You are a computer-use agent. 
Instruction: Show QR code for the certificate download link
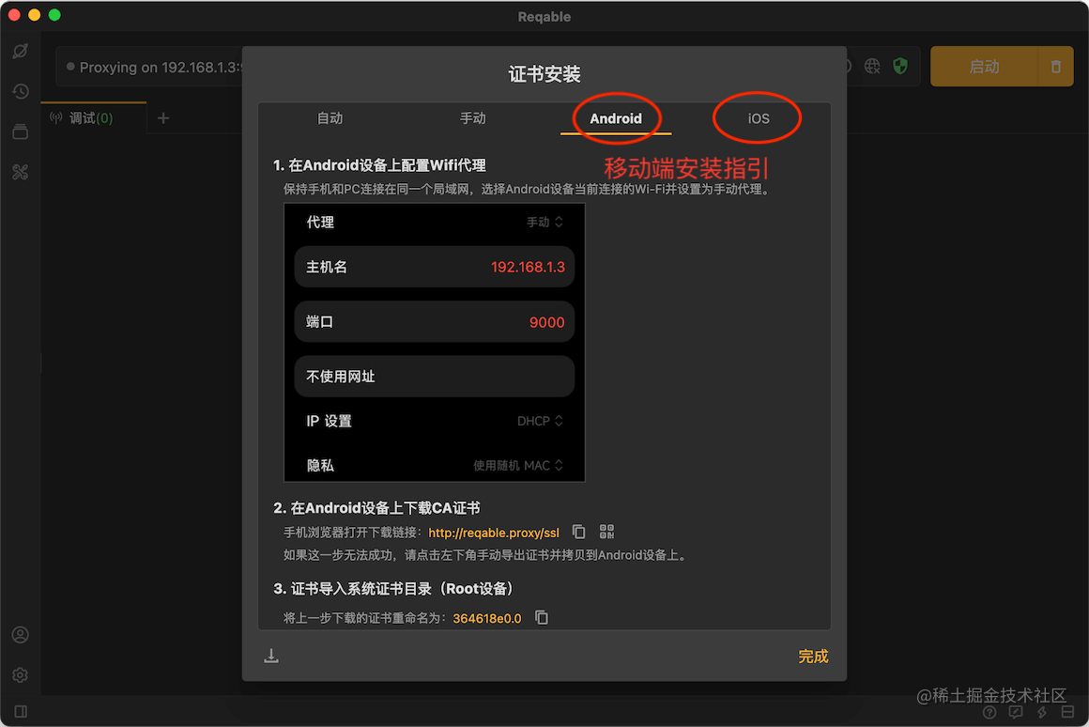606,531
